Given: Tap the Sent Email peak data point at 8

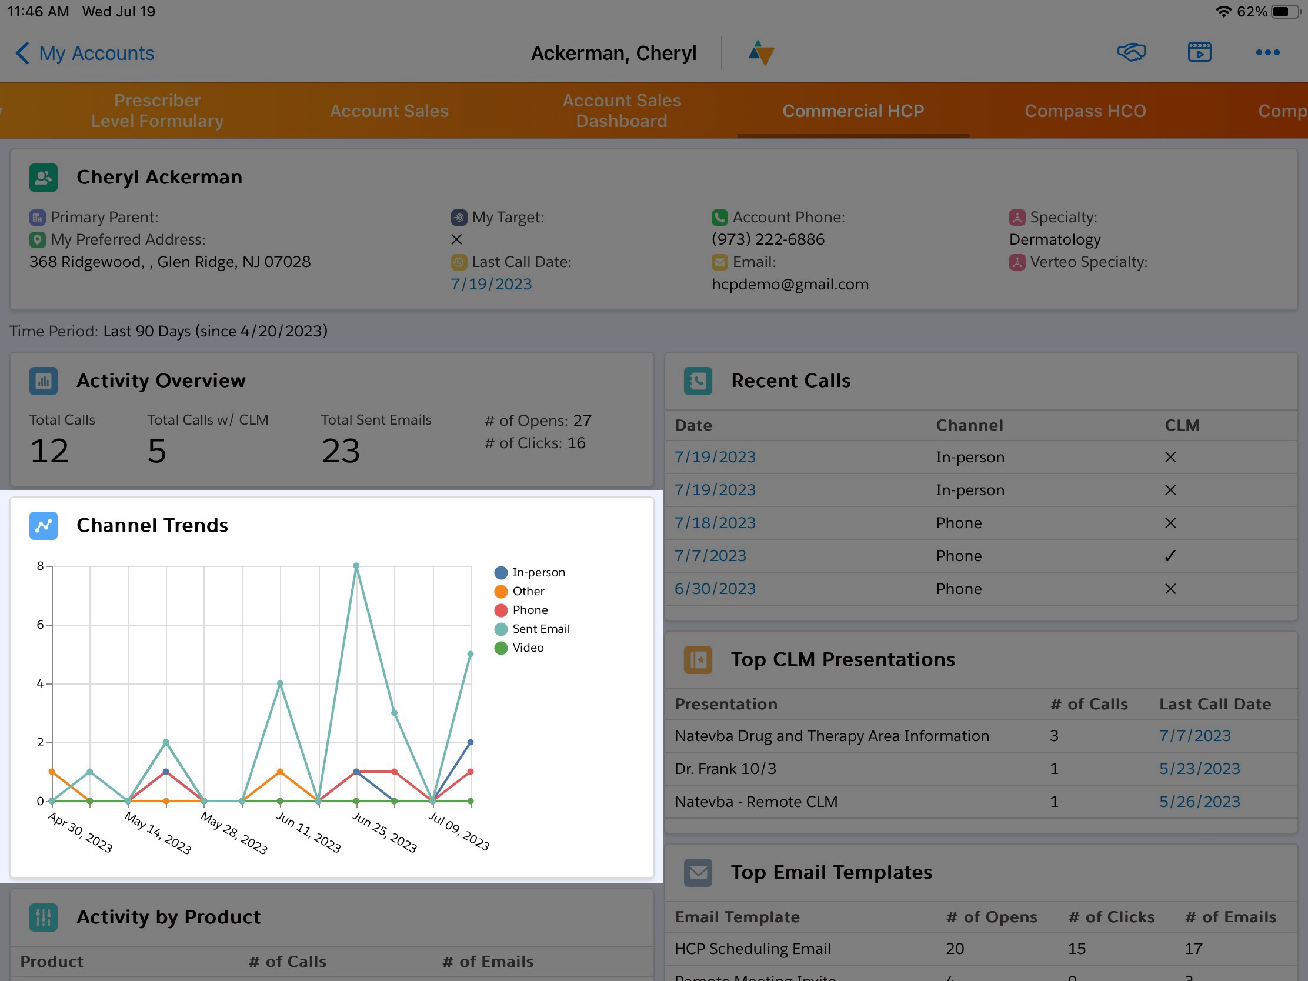Looking at the screenshot, I should click(356, 566).
